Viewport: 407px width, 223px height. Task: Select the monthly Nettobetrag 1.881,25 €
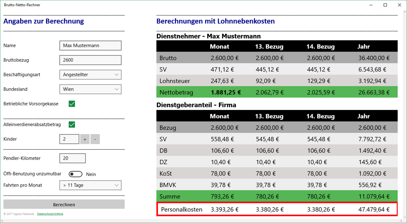click(x=226, y=92)
